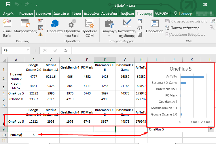Image resolution: width=216 pixels, height=144 pixels.
Task: Open the OnePlus 5 combo box dropdown
Action: click(211, 129)
